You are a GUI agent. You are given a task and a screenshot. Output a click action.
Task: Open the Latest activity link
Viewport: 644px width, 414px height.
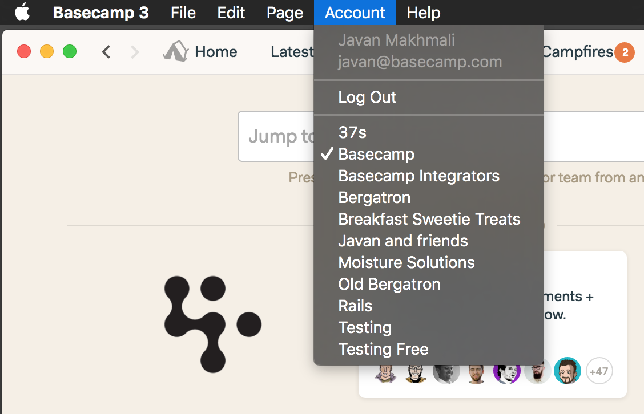[292, 52]
